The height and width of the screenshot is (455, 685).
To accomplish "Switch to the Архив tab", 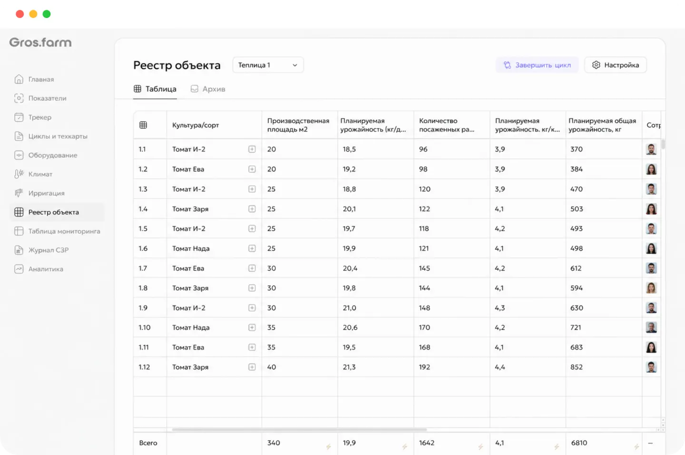I will click(208, 89).
